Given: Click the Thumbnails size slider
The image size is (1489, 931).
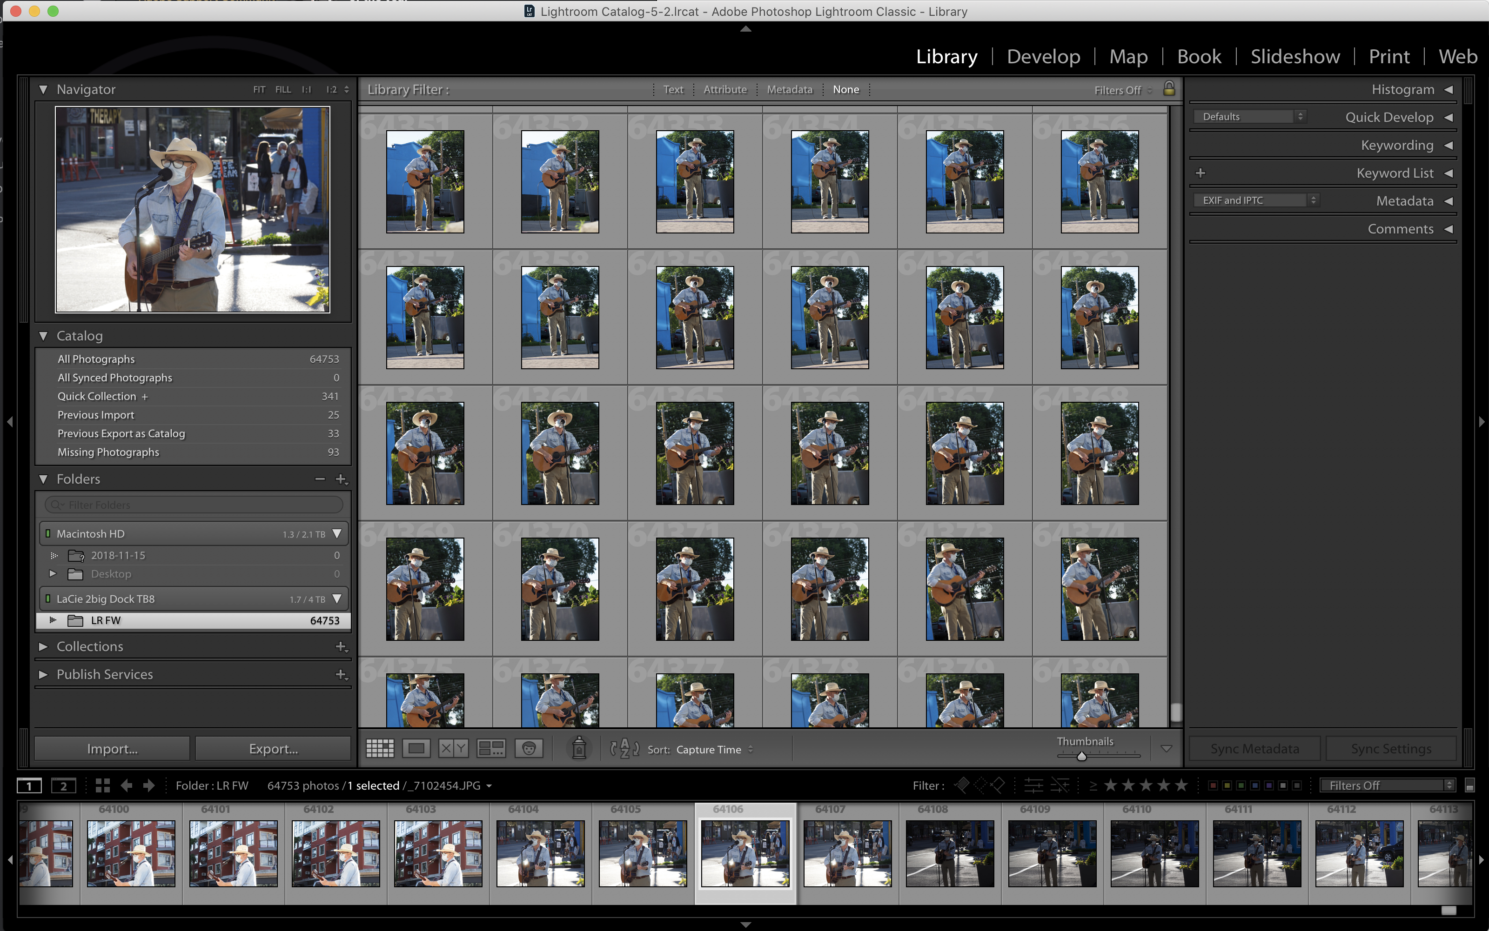Looking at the screenshot, I should point(1082,756).
